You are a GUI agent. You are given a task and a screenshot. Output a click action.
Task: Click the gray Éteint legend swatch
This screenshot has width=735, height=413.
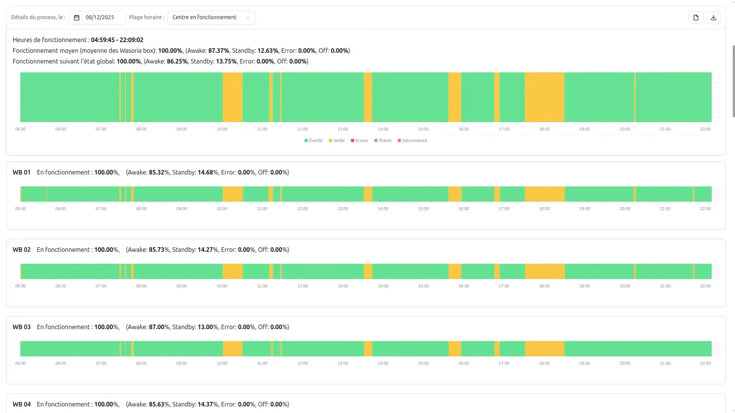[x=376, y=141]
